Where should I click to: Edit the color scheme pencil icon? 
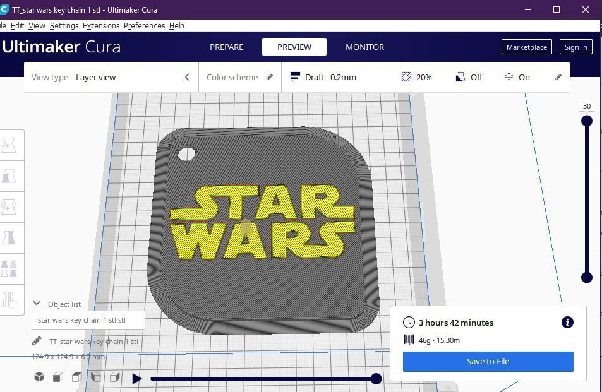point(270,77)
